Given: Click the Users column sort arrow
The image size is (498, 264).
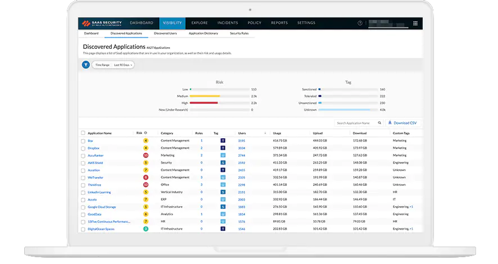Looking at the screenshot, I should click(x=265, y=133).
